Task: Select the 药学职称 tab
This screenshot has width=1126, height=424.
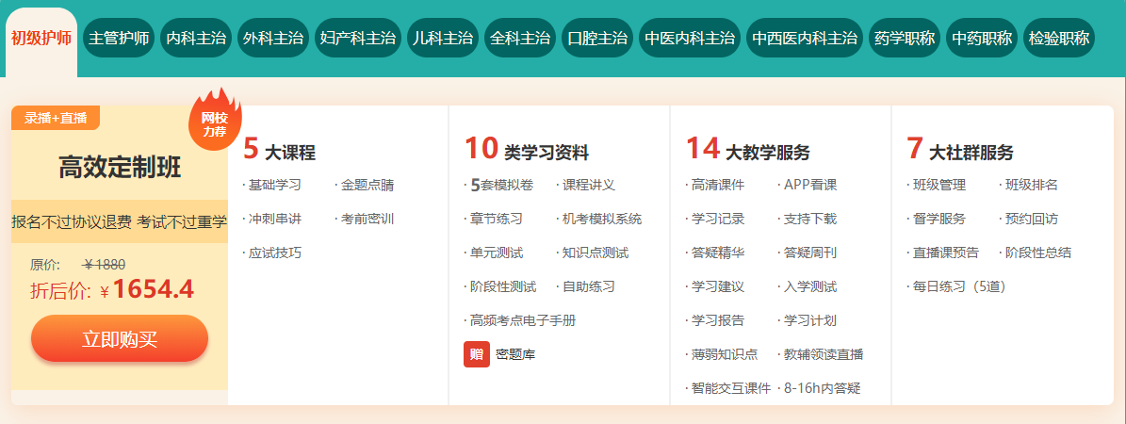Action: coord(905,39)
